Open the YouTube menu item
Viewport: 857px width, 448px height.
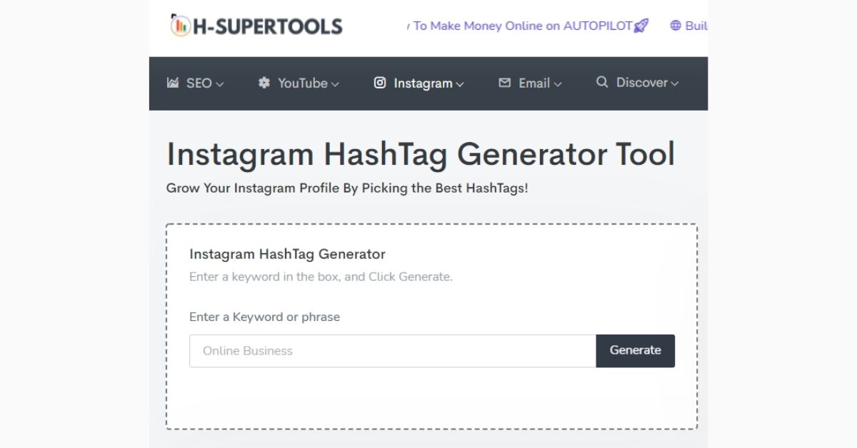pos(299,83)
